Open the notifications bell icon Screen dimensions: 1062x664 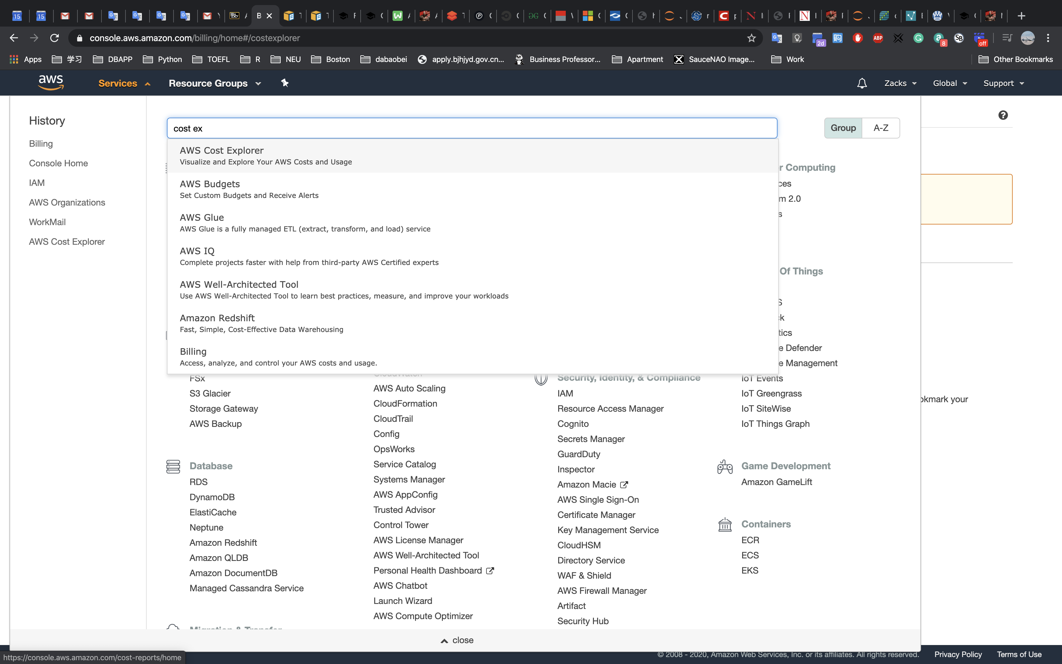coord(861,83)
